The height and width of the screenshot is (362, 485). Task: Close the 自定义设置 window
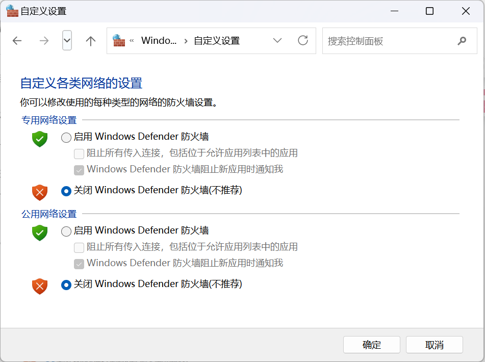point(466,11)
